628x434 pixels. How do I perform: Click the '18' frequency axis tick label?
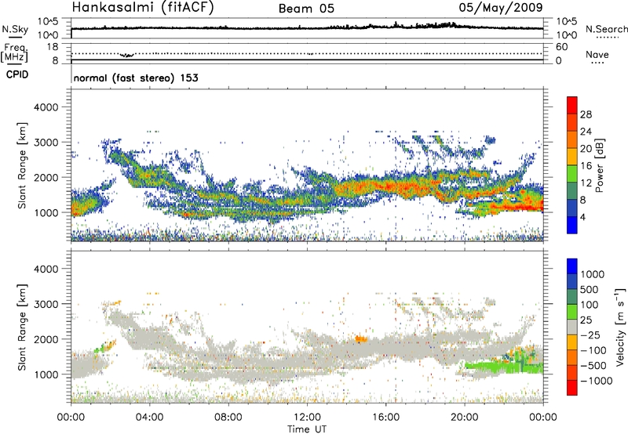click(x=53, y=46)
